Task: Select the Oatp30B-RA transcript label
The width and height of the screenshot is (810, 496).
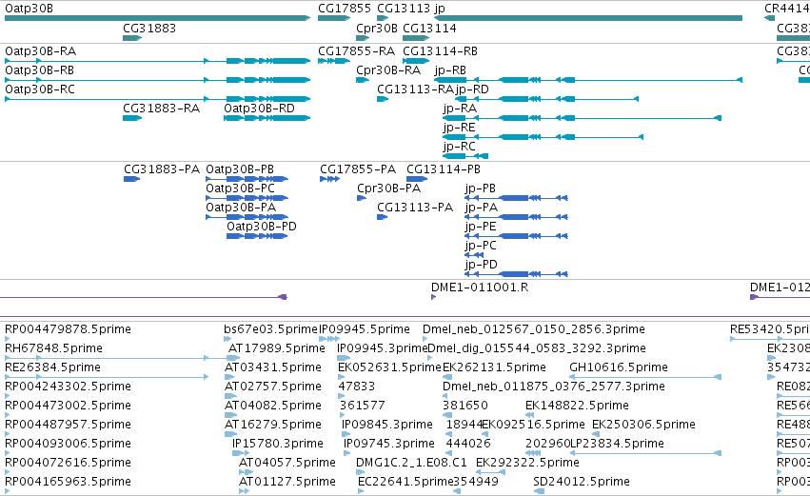Action: click(x=40, y=51)
